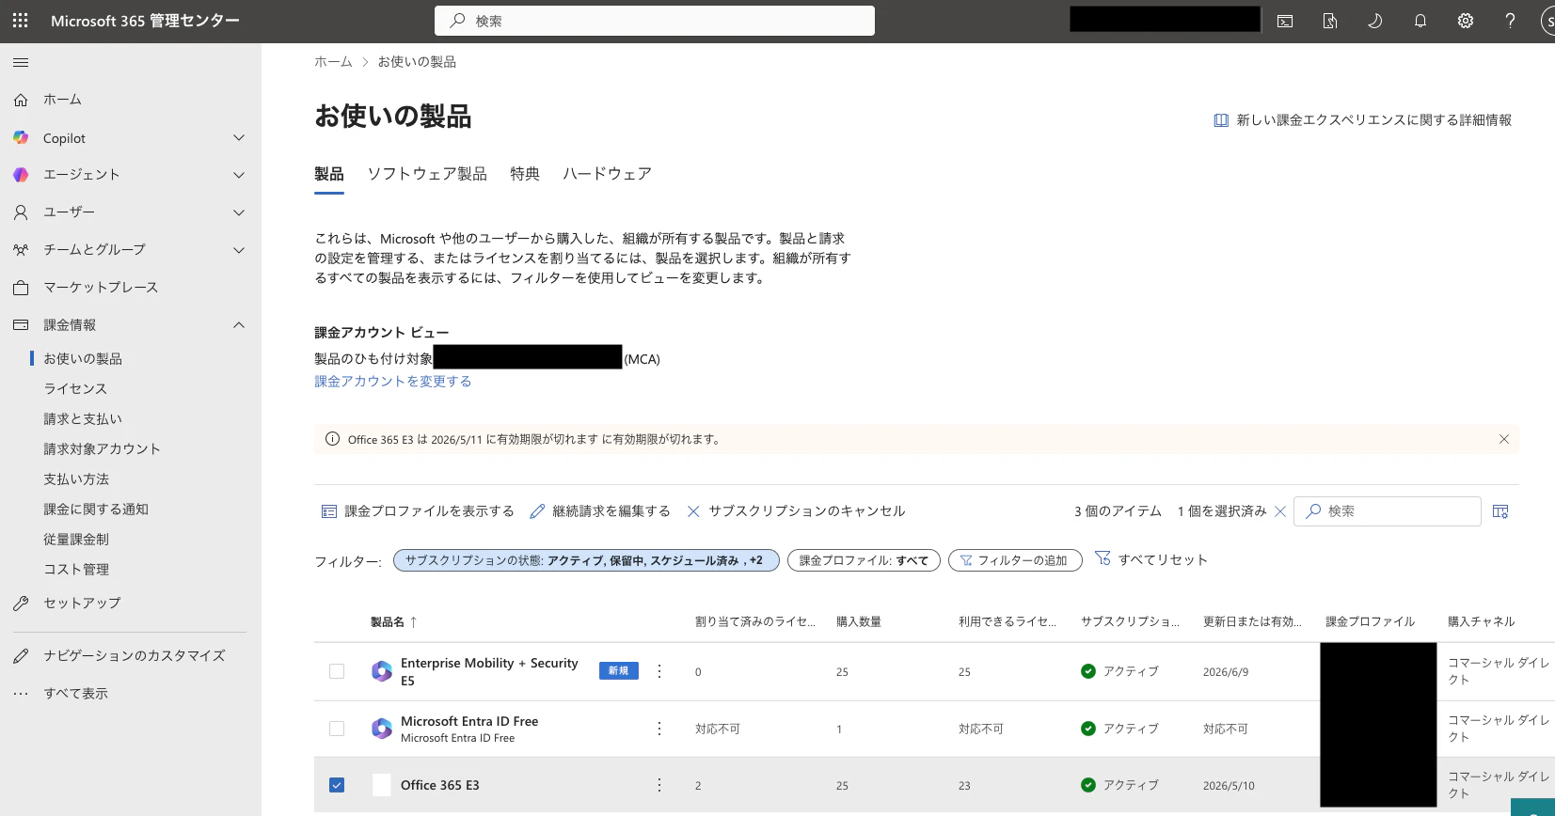Open 課金に関する通知 in billing submenu
Viewport: 1555px width, 816px height.
pos(96,510)
